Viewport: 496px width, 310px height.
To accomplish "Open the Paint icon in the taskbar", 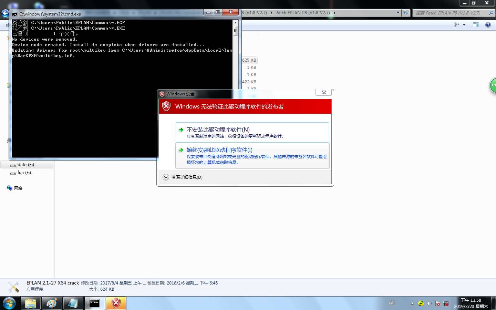I will (52, 303).
